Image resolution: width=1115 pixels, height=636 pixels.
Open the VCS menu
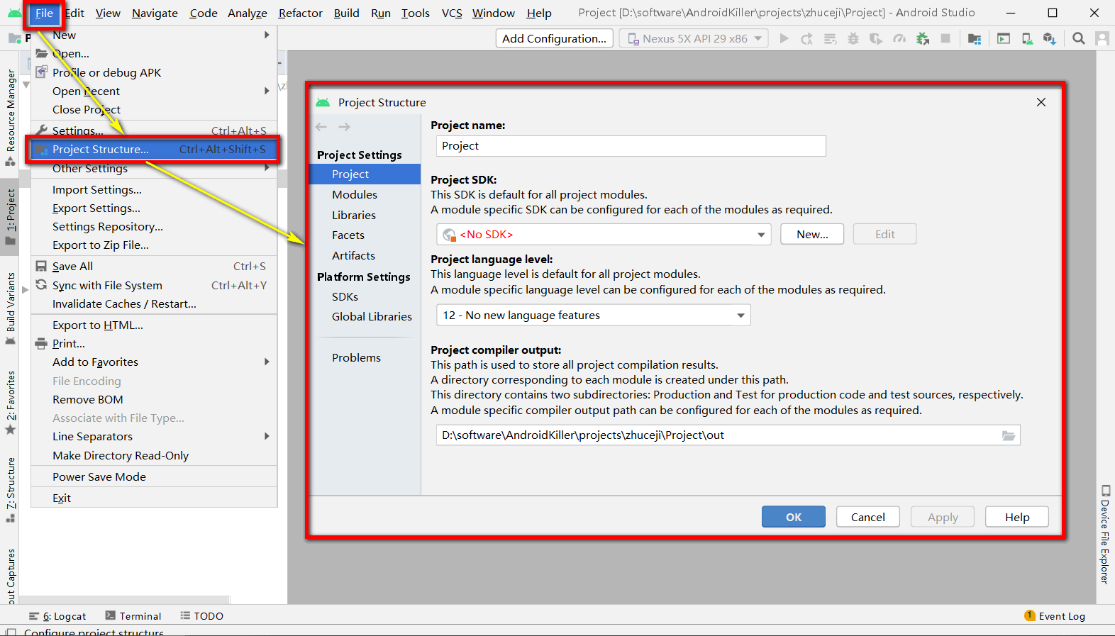452,13
